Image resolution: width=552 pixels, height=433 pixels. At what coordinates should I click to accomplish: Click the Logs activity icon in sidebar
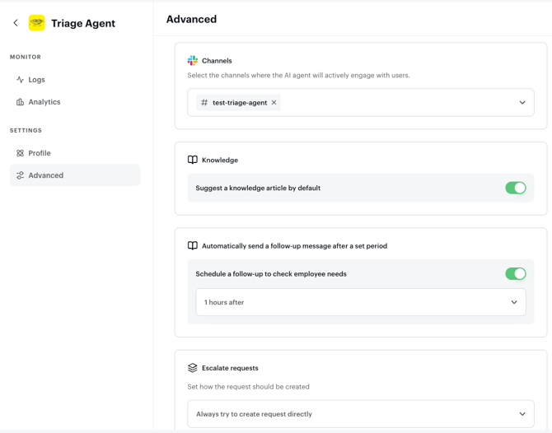[x=20, y=80]
